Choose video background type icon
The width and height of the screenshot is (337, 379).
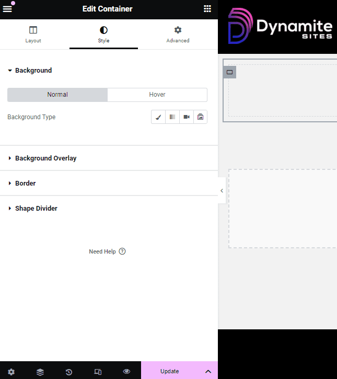point(186,117)
